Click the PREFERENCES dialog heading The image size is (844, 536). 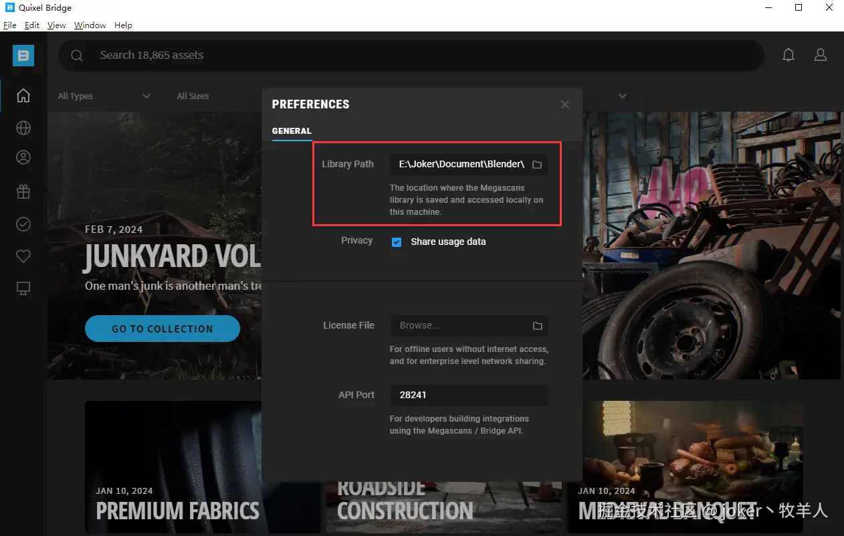(x=310, y=104)
